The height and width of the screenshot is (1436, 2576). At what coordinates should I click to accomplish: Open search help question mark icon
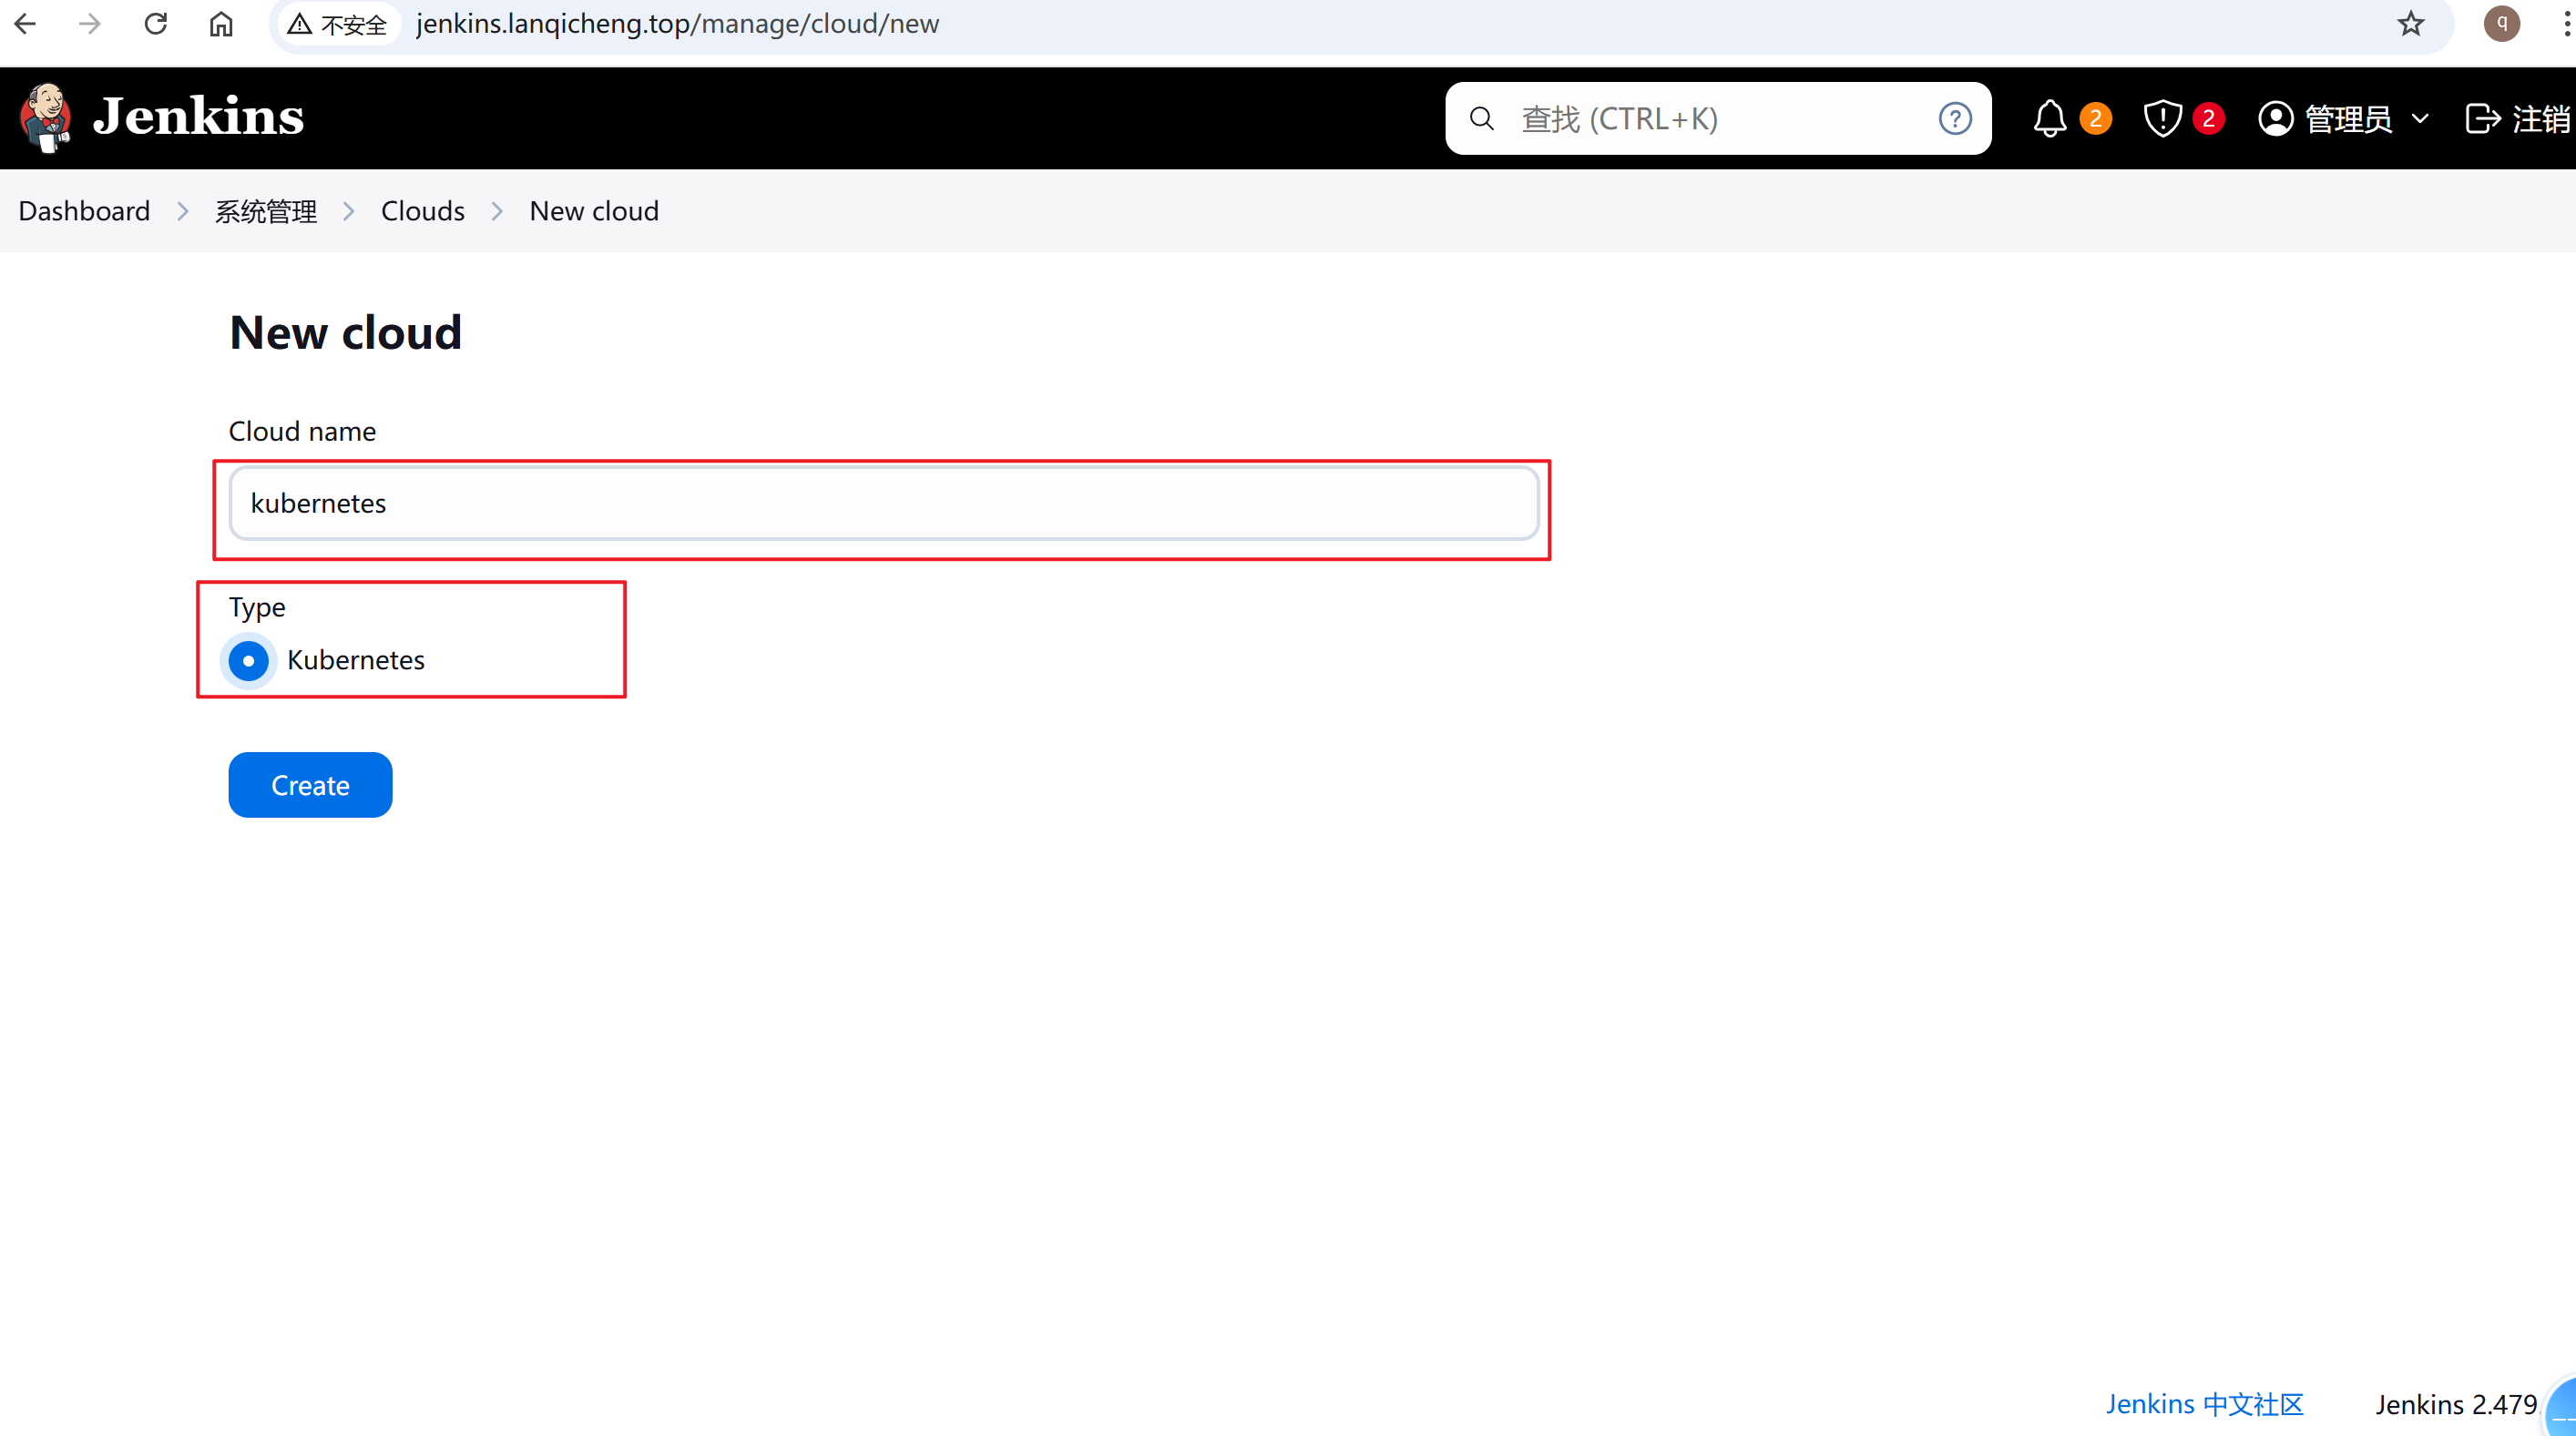(x=1955, y=119)
